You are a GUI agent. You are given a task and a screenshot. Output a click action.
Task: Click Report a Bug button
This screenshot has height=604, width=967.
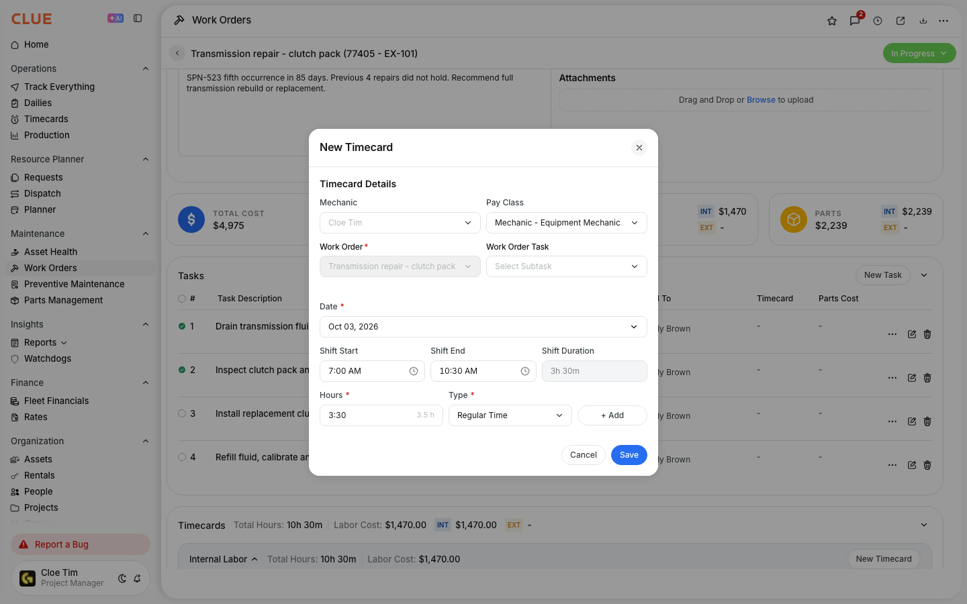coord(81,544)
